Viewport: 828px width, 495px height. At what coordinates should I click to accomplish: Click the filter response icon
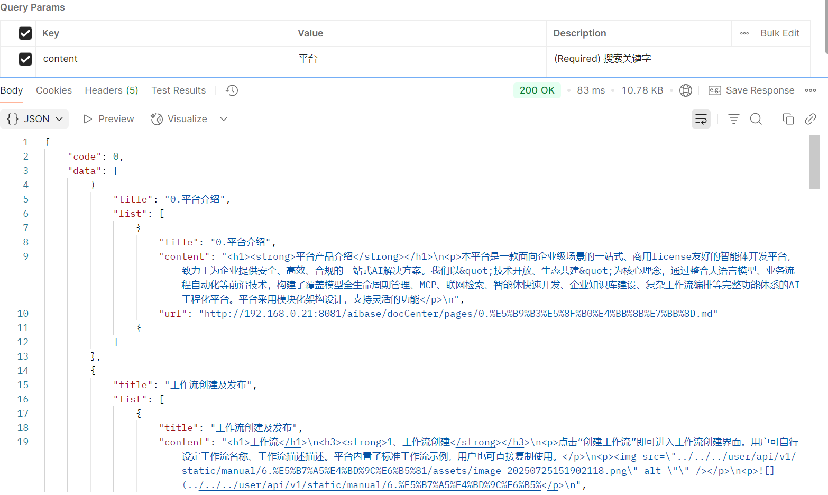coord(734,119)
